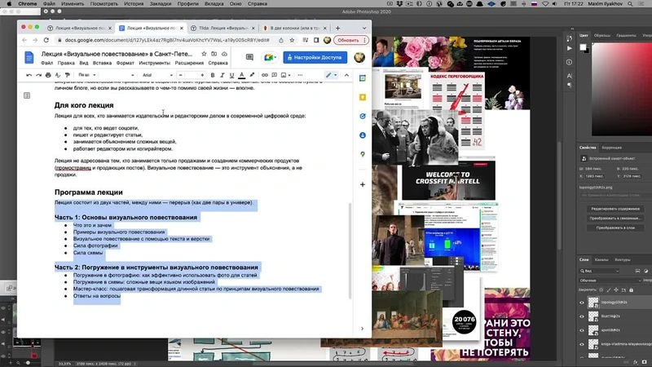The height and width of the screenshot is (367, 652).
Task: Click the cloud document status icon
Action: pyautogui.click(x=224, y=54)
